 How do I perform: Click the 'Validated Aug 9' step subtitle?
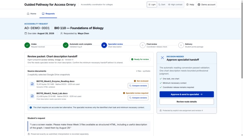pyautogui.click(x=76, y=47)
